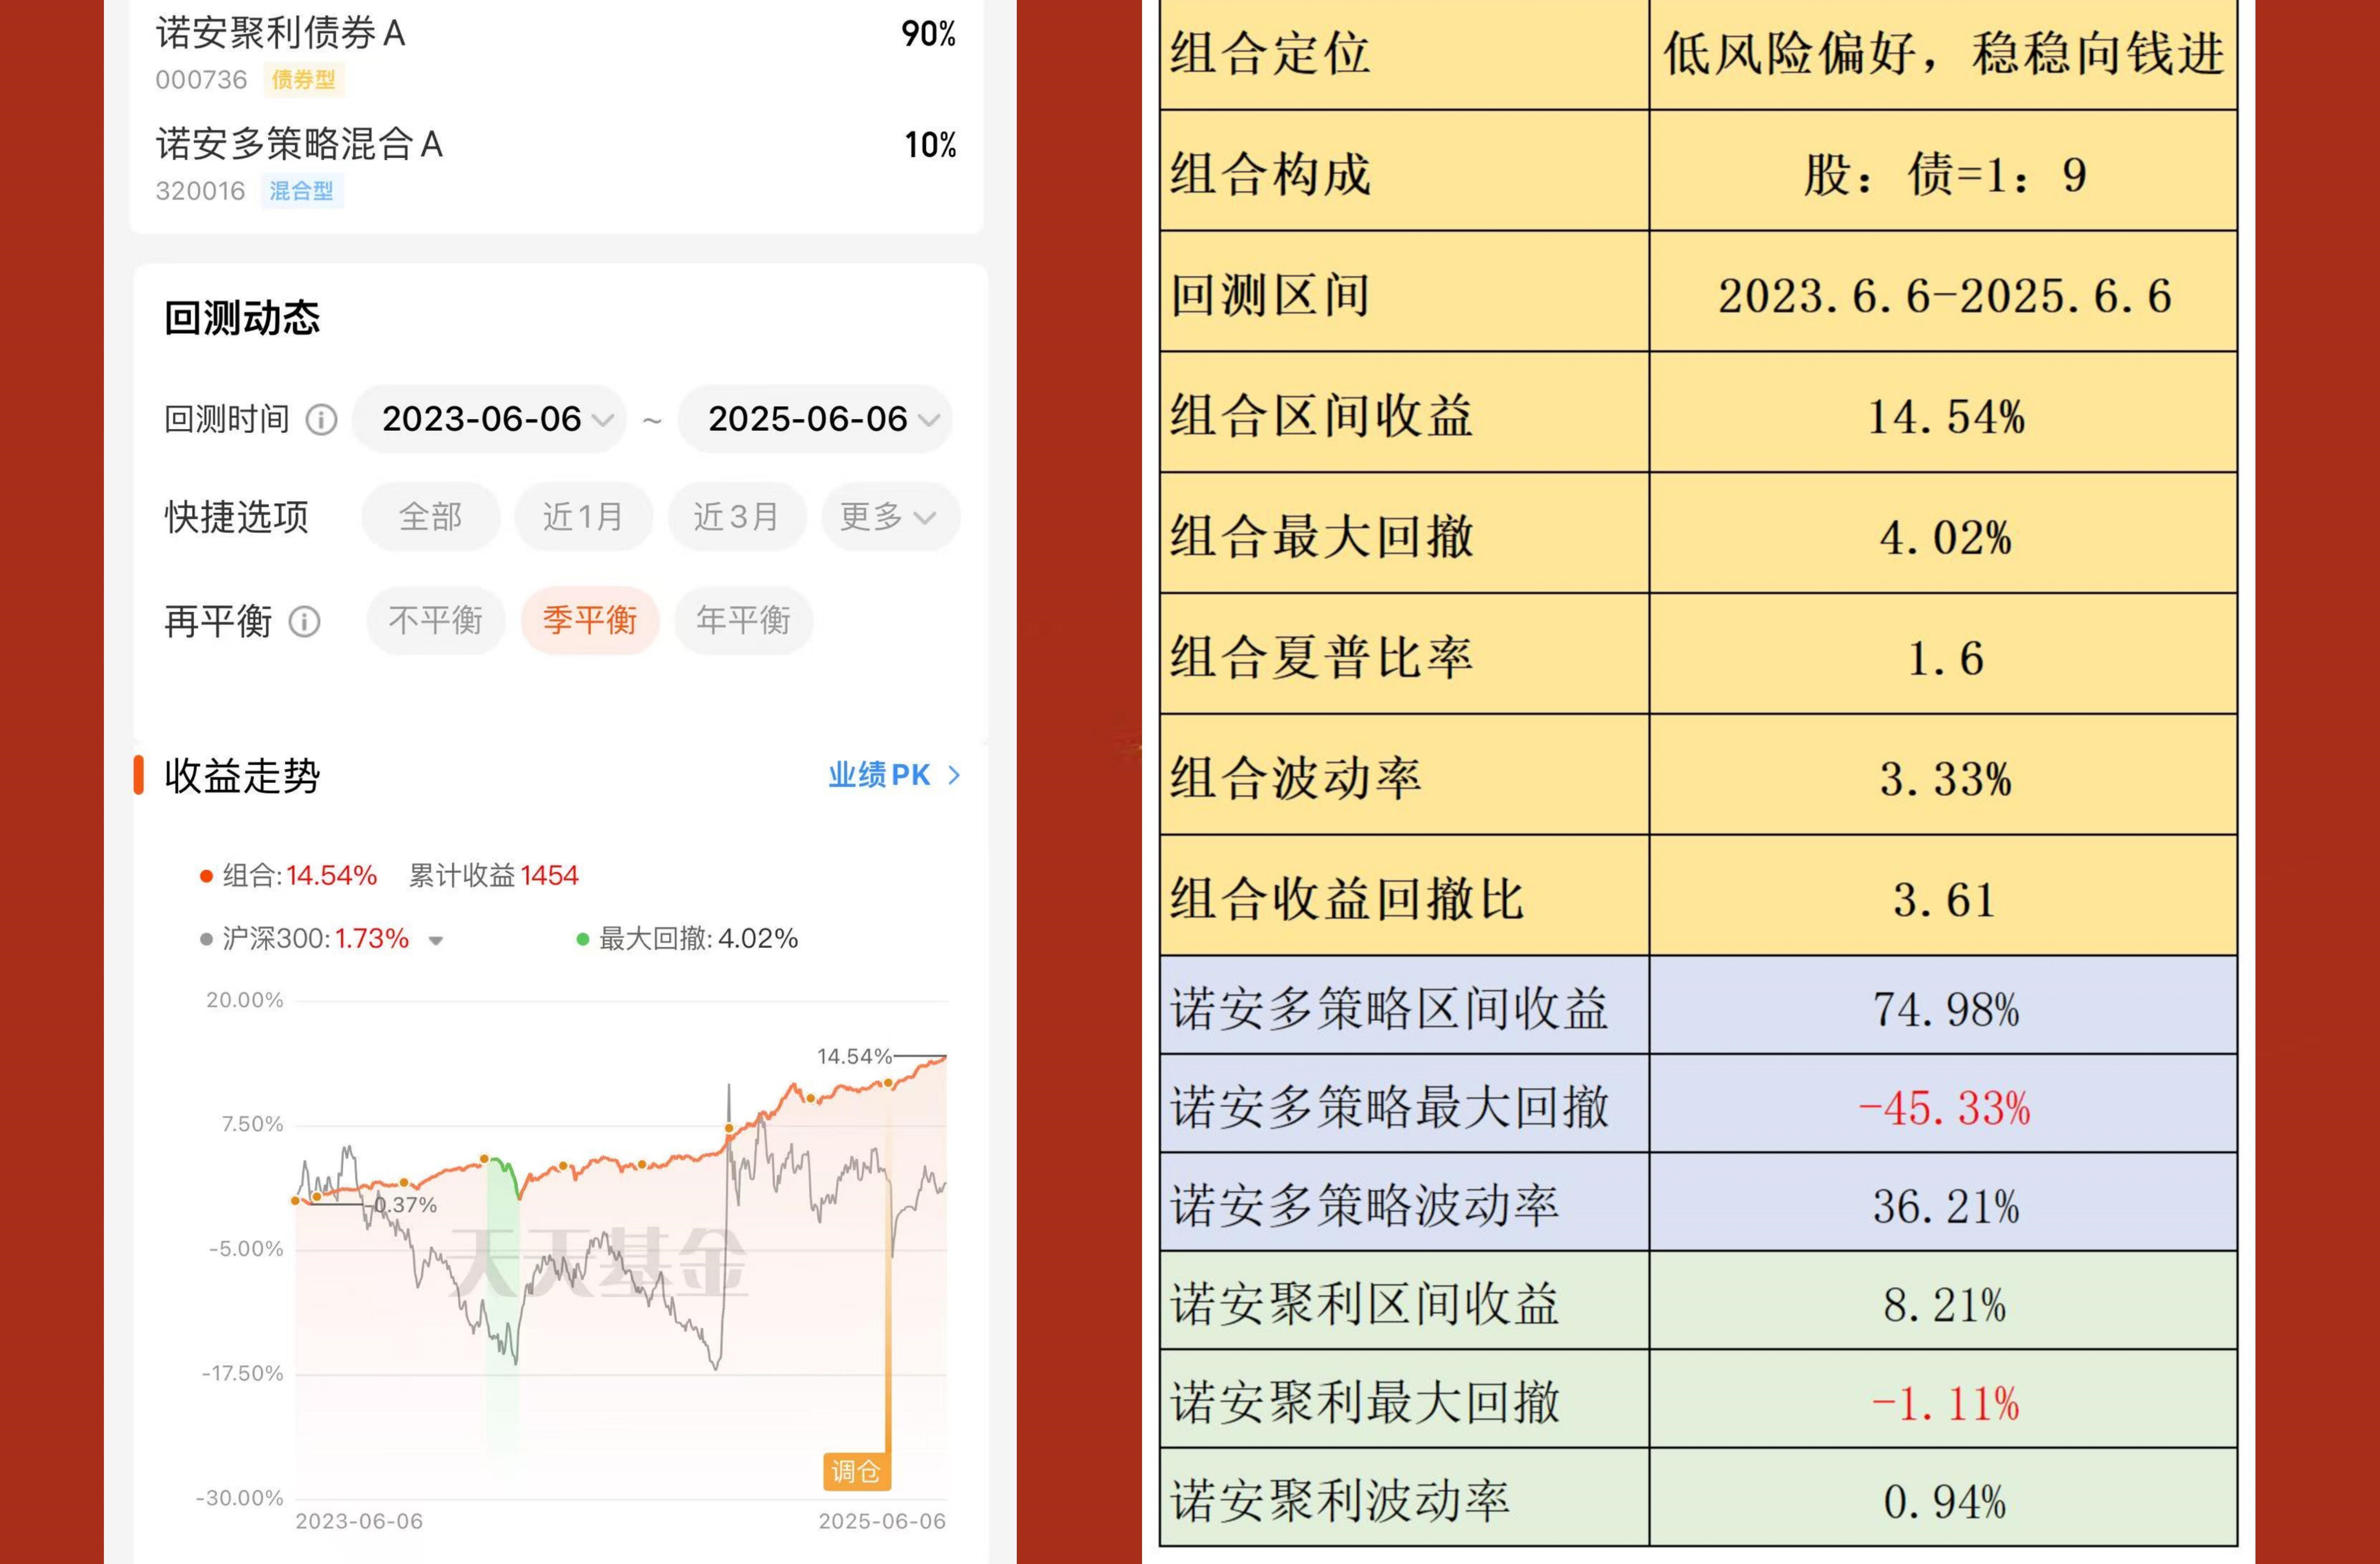Click the 债券型 fund type tag
Viewport: 2380px width, 1564px height.
coord(304,80)
